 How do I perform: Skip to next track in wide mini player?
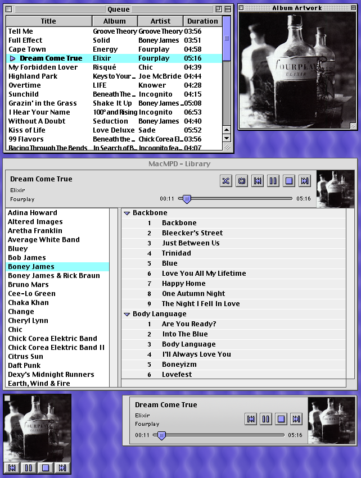click(x=296, y=419)
